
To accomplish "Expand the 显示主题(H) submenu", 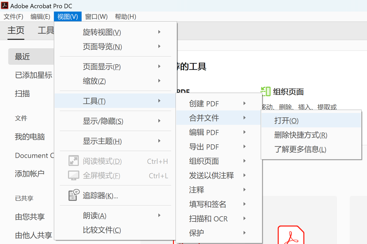I will (x=115, y=141).
